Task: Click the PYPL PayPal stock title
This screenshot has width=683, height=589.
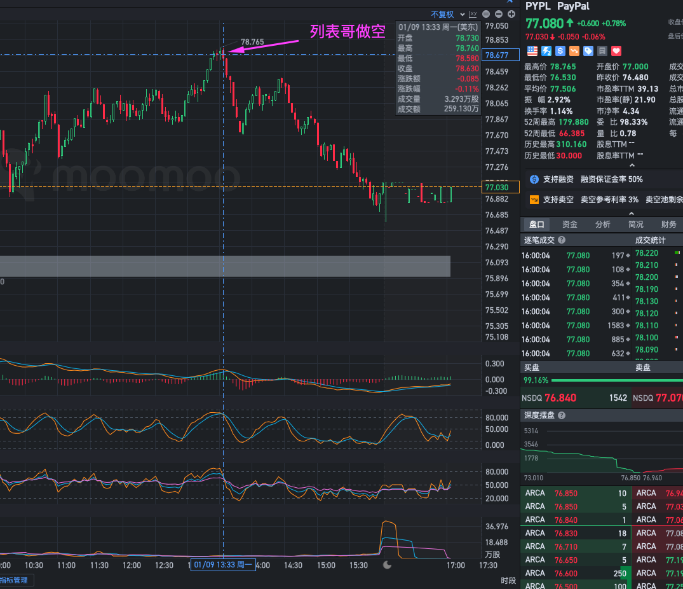Action: coord(558,6)
